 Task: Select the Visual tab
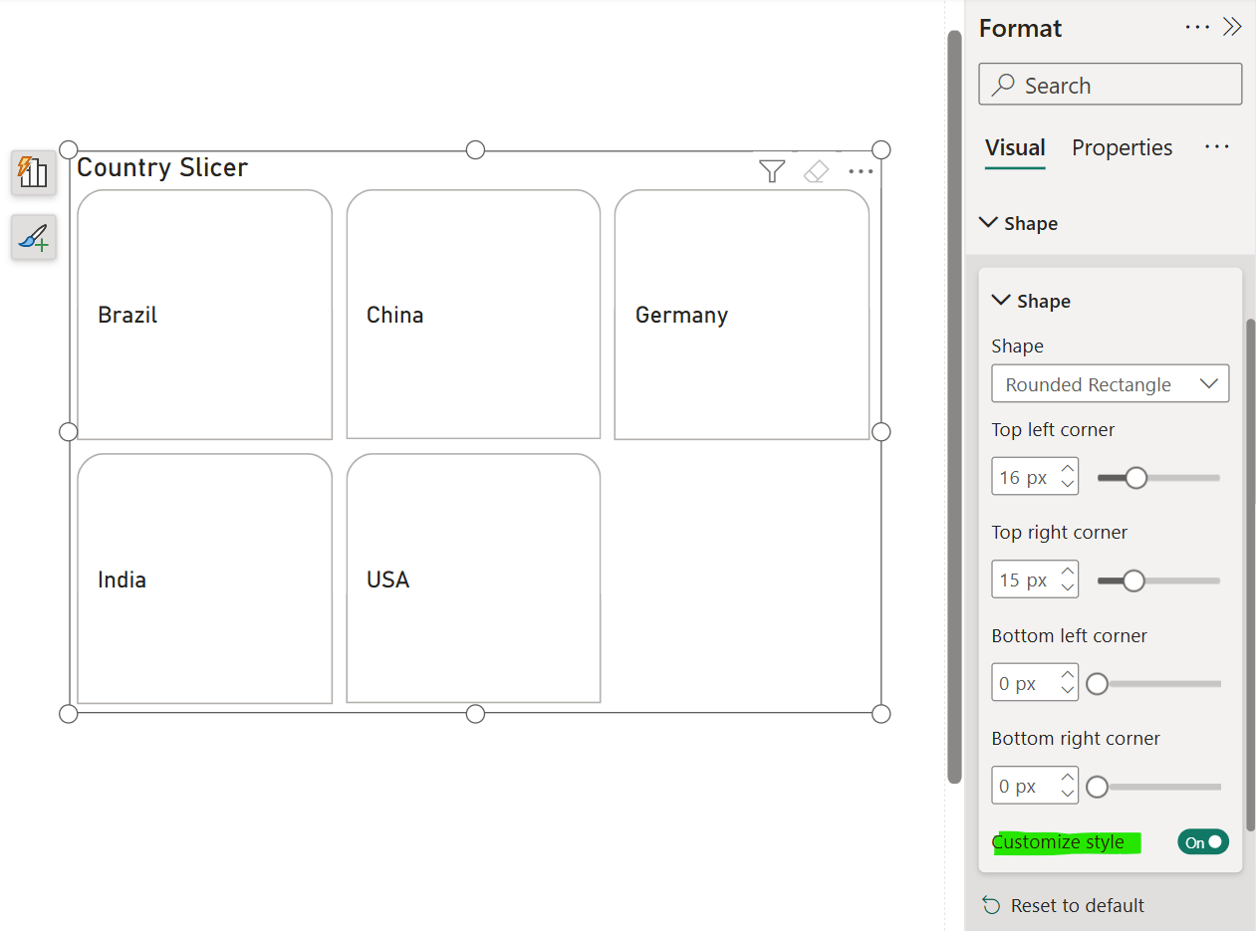pos(1014,147)
